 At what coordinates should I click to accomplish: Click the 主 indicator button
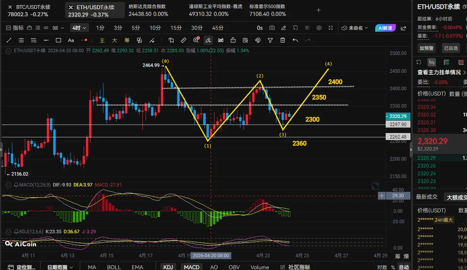(102, 40)
